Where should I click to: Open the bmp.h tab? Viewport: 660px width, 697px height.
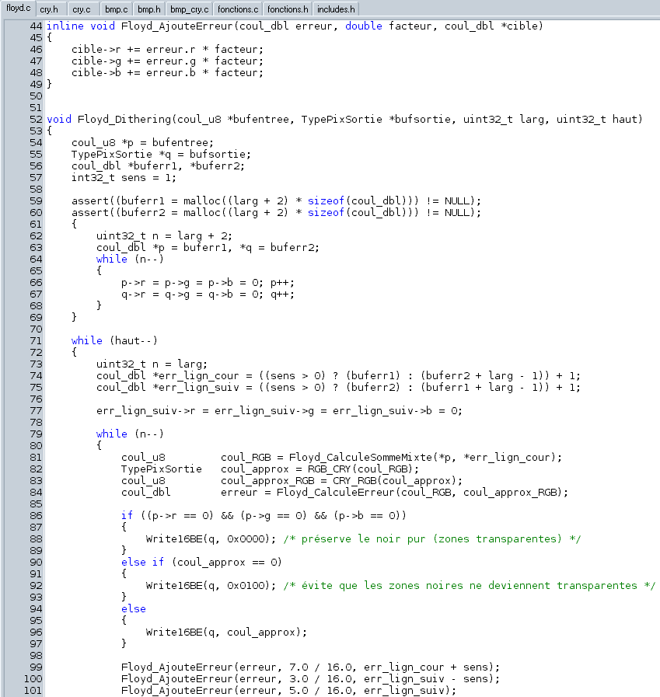148,10
